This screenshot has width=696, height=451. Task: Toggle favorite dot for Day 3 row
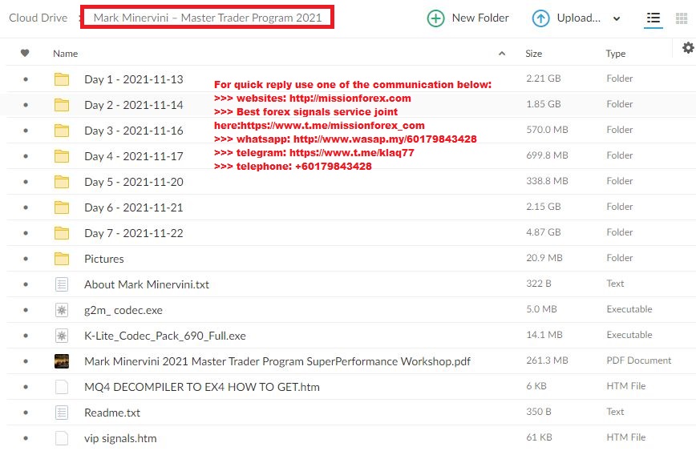point(26,131)
